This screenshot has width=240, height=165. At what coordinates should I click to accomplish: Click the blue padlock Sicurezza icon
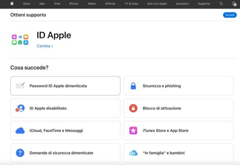133,86
